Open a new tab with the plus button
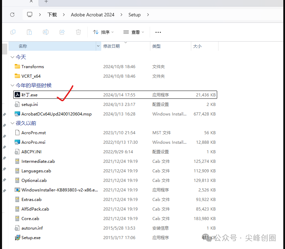The width and height of the screenshot is (285, 249). coord(46,1)
